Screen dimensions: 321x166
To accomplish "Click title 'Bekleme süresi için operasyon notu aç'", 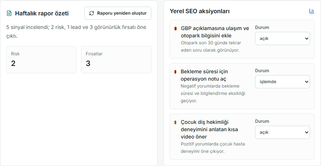I will pyautogui.click(x=204, y=75).
